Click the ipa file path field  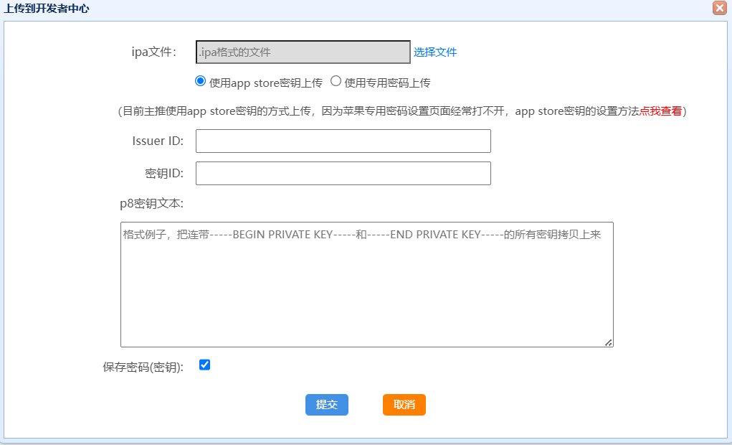tap(303, 52)
